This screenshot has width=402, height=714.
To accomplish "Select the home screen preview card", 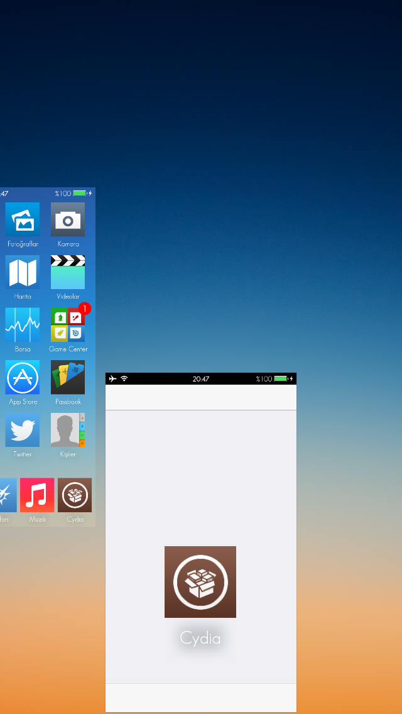I will (x=47, y=357).
